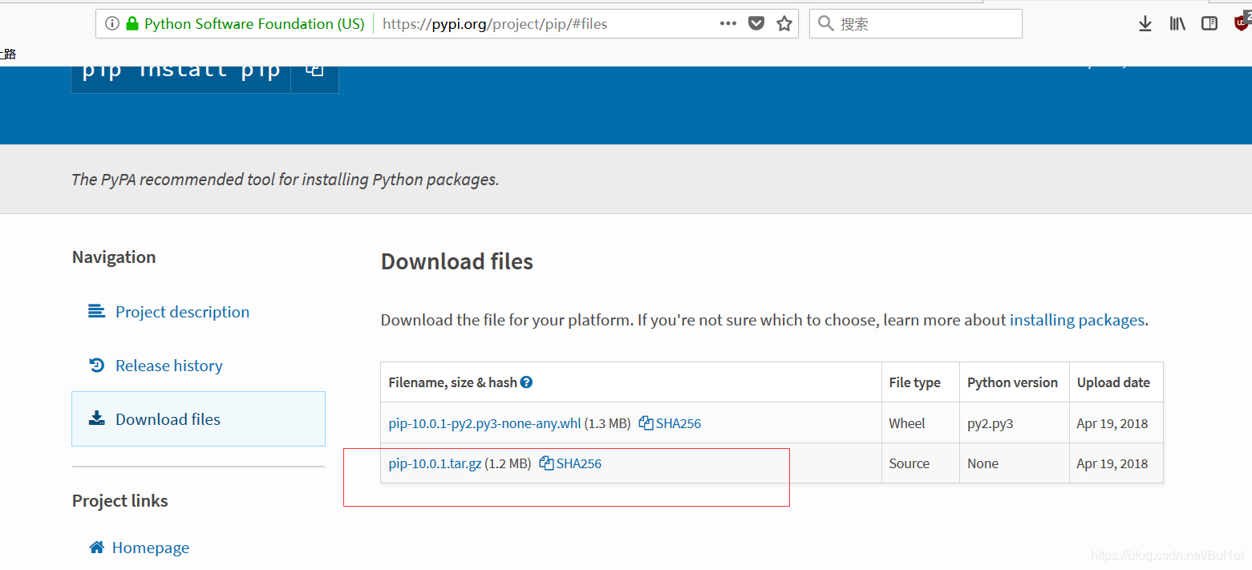
Task: Click the green padlock security icon
Action: pyautogui.click(x=132, y=24)
